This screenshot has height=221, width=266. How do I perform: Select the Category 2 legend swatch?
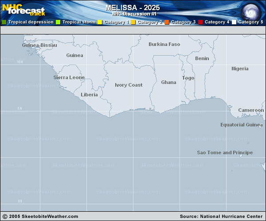pos(133,22)
